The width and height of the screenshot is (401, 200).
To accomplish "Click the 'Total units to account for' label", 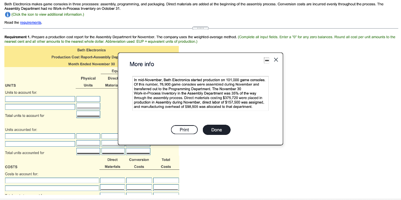I will point(25,116).
